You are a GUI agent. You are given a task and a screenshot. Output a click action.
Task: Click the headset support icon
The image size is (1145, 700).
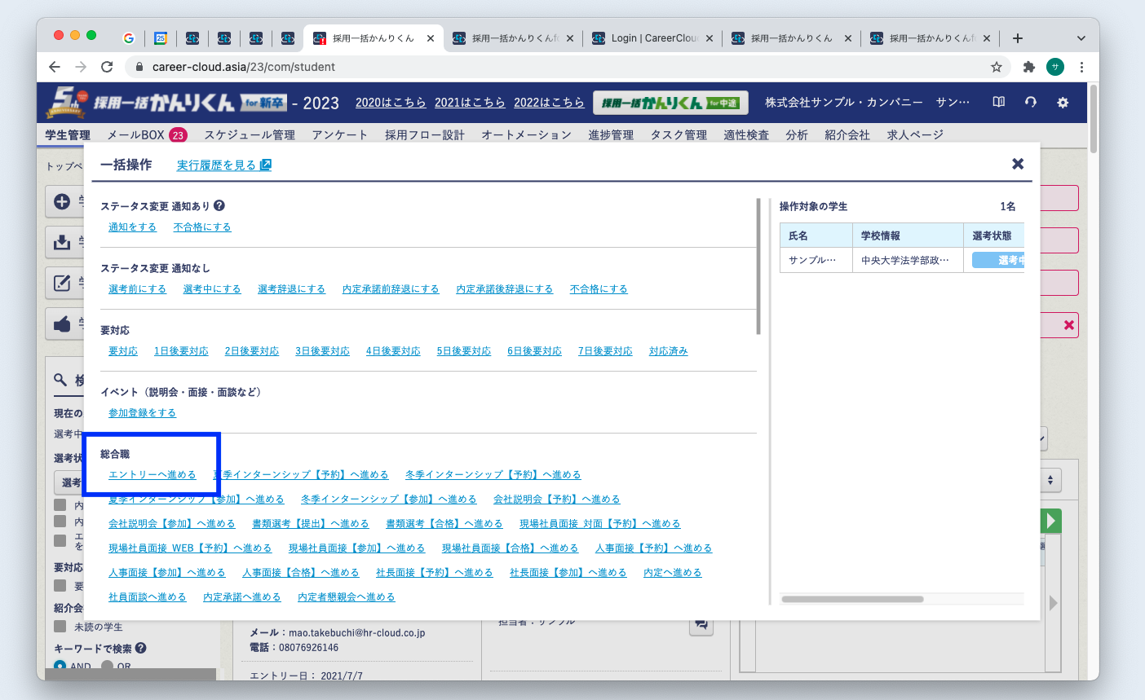pos(1031,103)
